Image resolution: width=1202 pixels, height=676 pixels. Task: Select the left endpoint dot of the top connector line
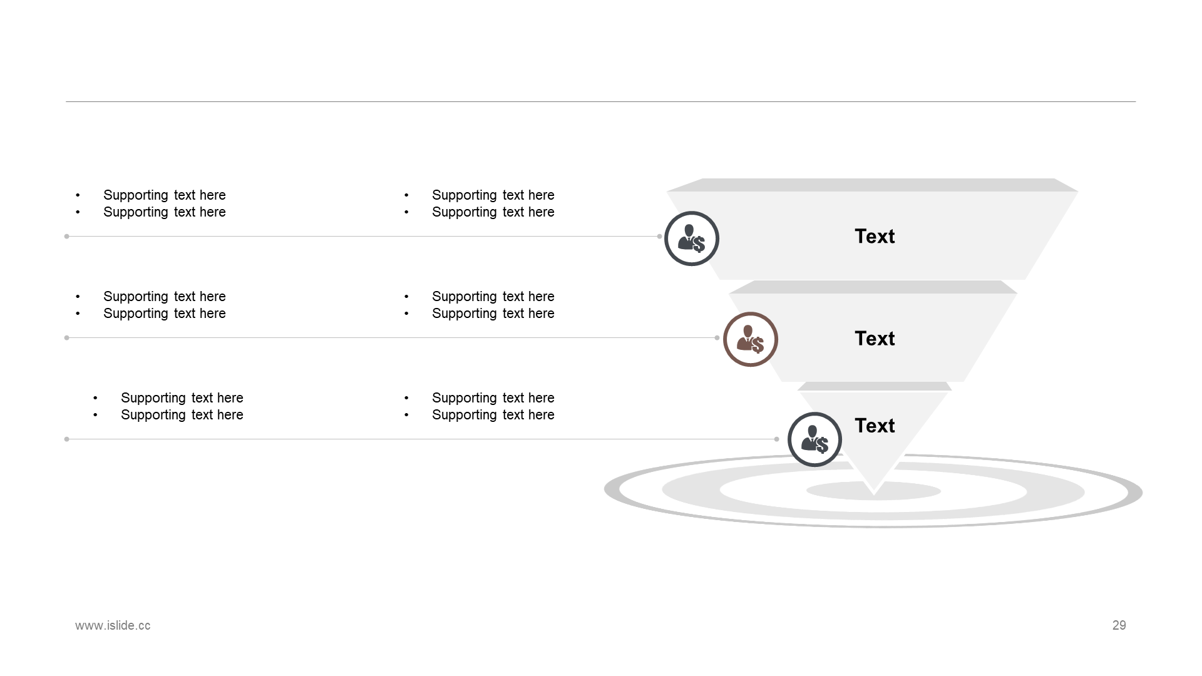[66, 237]
